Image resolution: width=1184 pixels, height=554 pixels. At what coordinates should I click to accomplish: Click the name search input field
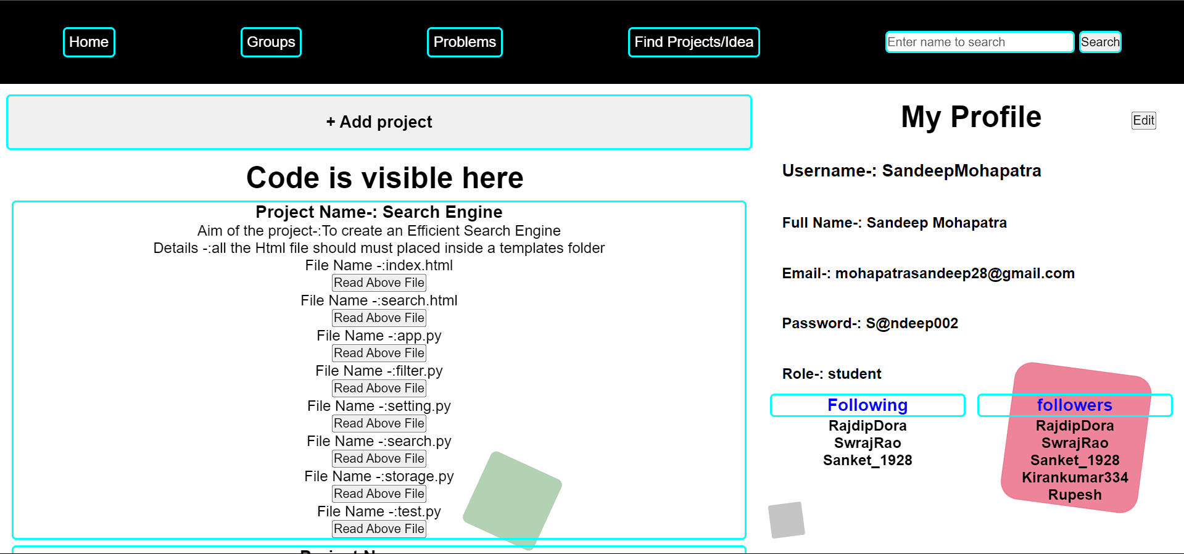(979, 42)
